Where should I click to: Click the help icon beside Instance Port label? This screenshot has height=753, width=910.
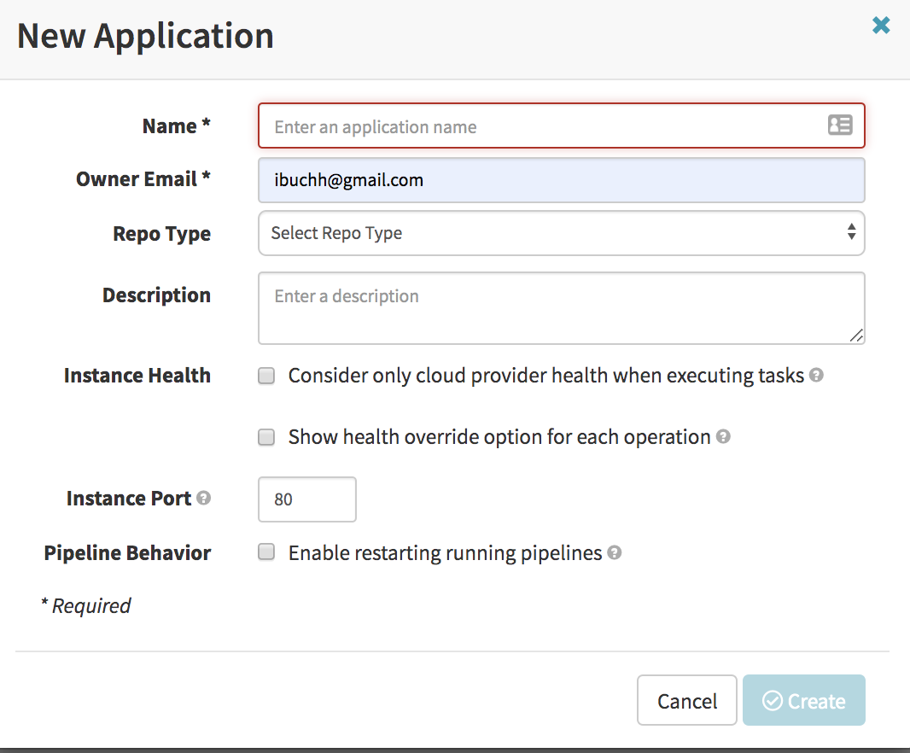202,498
